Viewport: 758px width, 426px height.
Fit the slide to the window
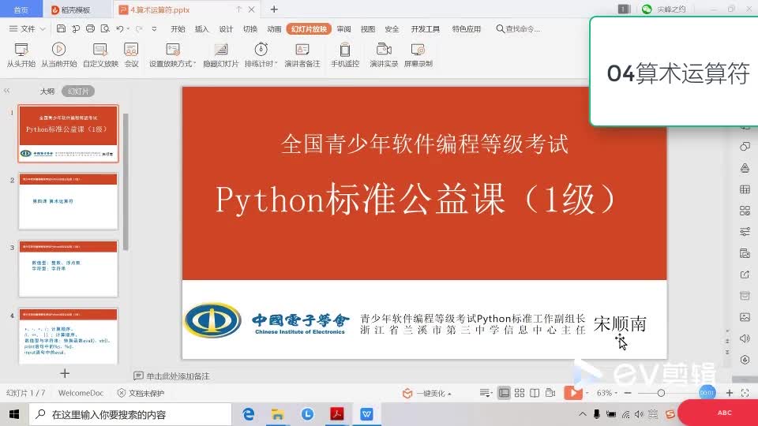[745, 393]
